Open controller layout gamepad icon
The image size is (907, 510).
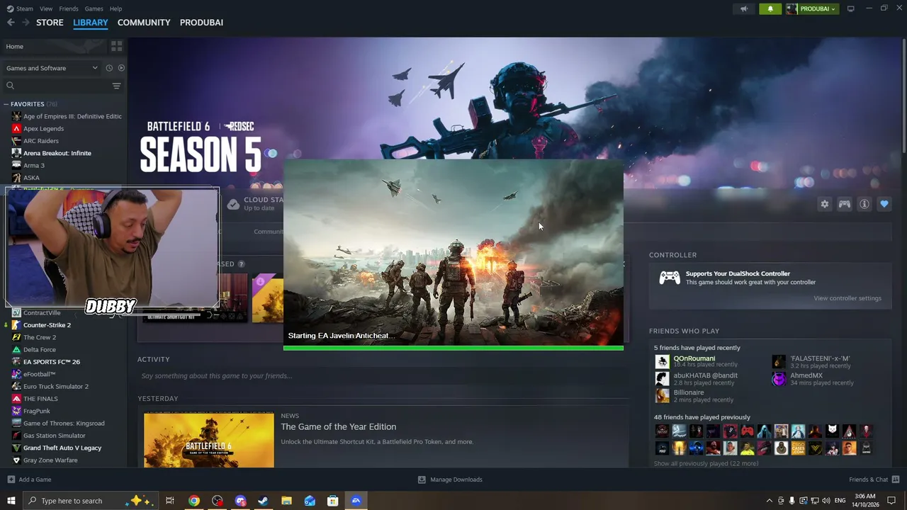pyautogui.click(x=845, y=204)
